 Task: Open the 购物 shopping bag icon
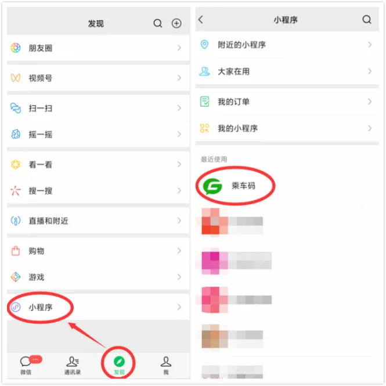point(16,251)
